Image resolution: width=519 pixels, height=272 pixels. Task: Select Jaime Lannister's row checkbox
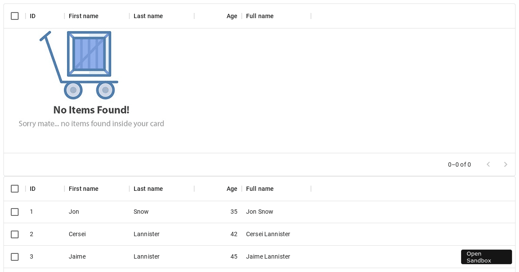[x=15, y=257]
